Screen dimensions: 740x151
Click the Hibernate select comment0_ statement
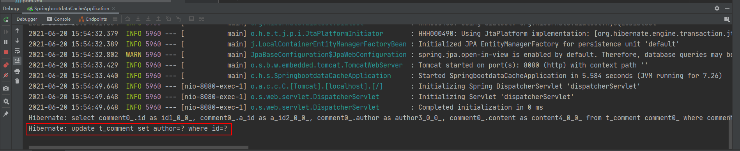[x=380, y=118]
